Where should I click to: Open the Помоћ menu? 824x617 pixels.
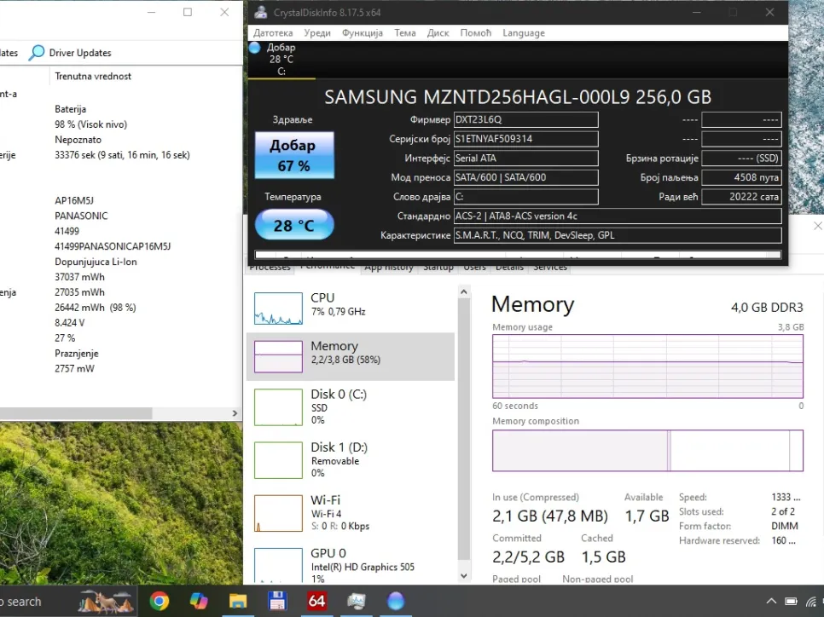[476, 33]
